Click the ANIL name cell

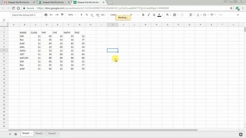coord(25,47)
